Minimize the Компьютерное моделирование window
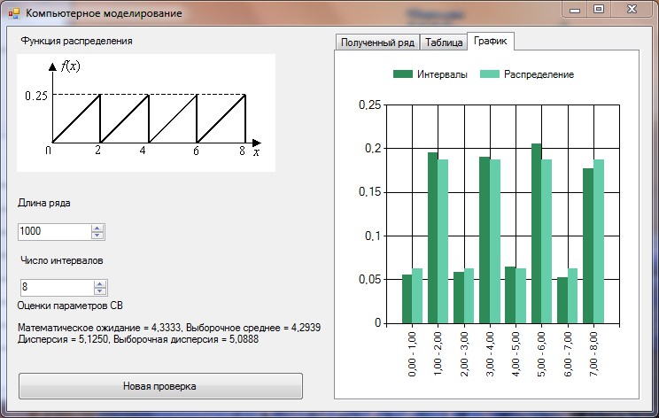 575,10
